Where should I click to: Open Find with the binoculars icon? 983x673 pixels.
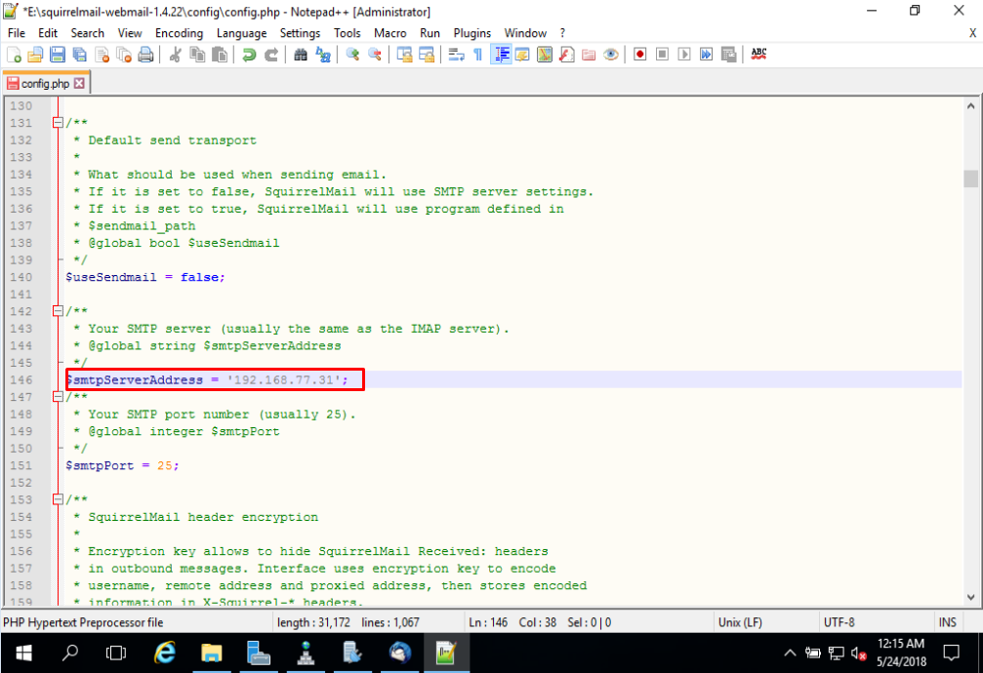301,56
